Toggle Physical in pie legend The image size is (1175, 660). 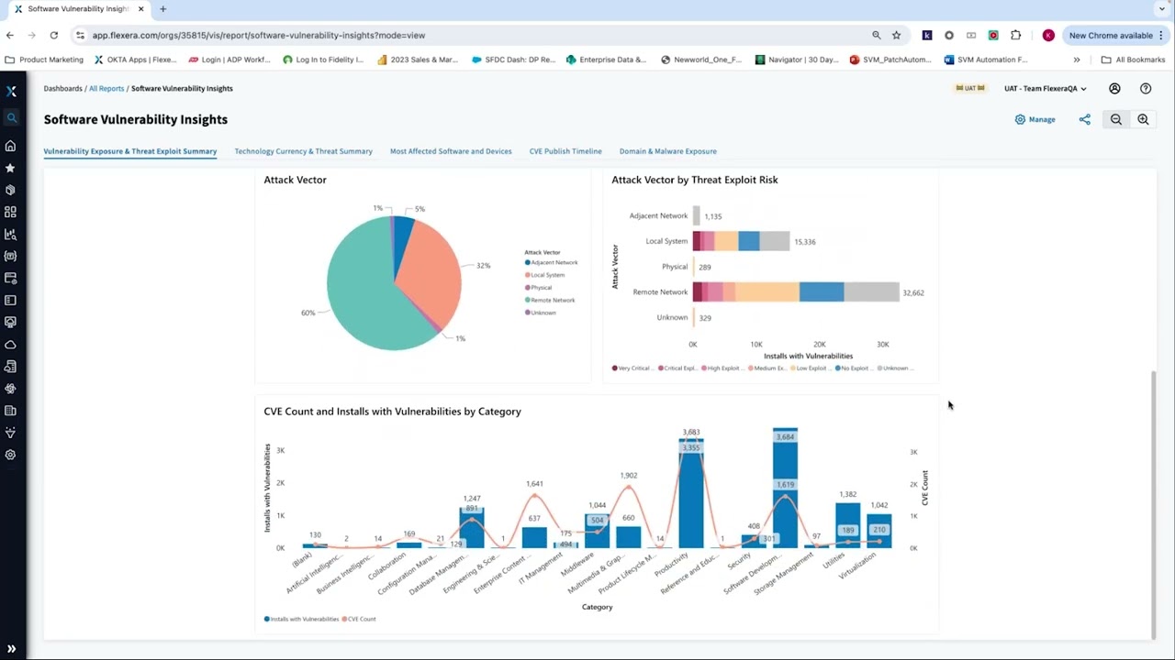539,288
